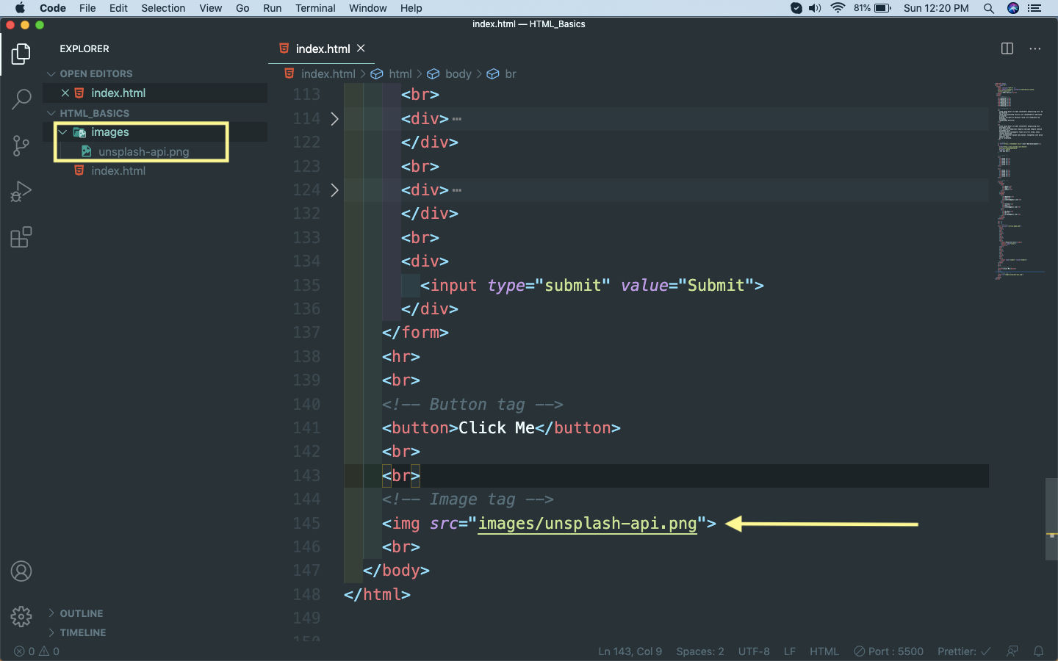
Task: Open Spotlight search in the menu bar
Action: 989,8
